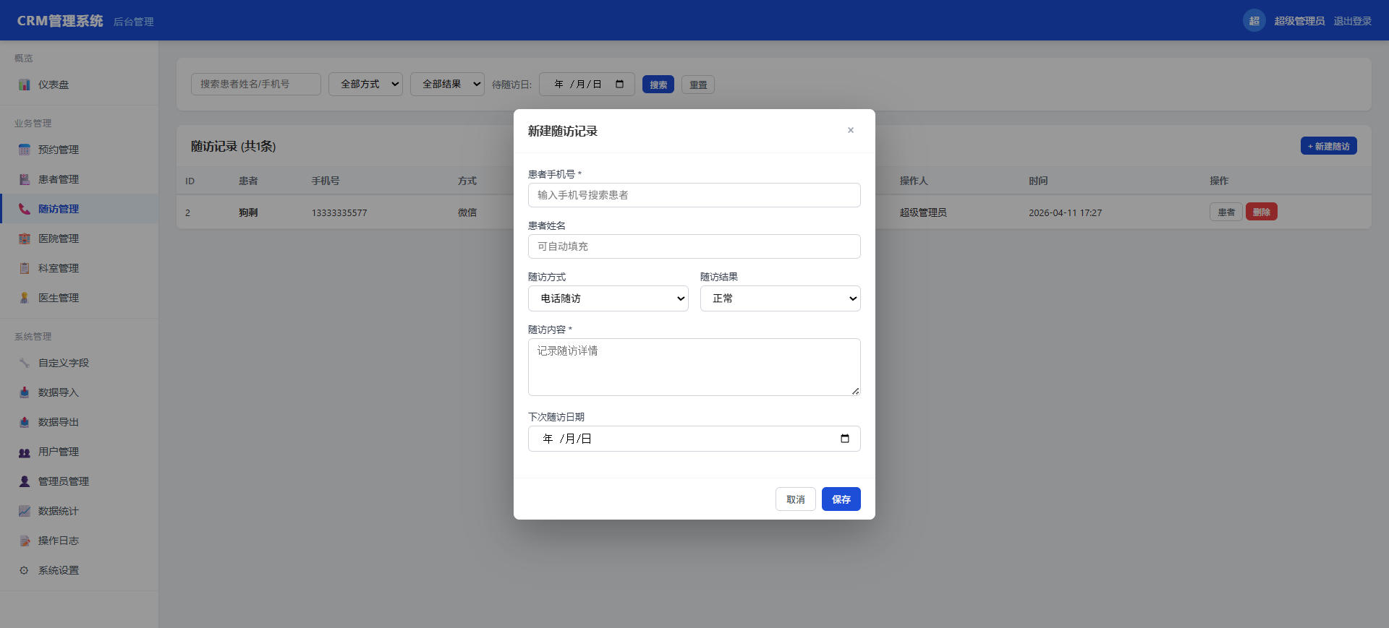Open calendar picker in next follow-up date field
The height and width of the screenshot is (628, 1389).
(844, 439)
